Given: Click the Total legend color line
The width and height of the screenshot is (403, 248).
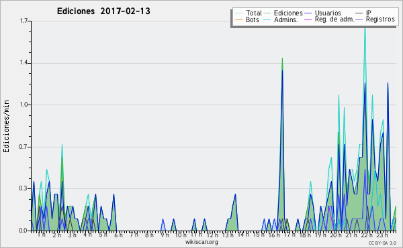Looking at the screenshot, I should coord(238,13).
